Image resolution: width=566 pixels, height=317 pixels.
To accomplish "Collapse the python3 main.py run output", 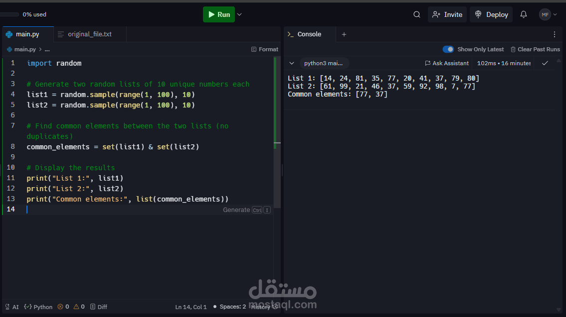I will point(292,63).
